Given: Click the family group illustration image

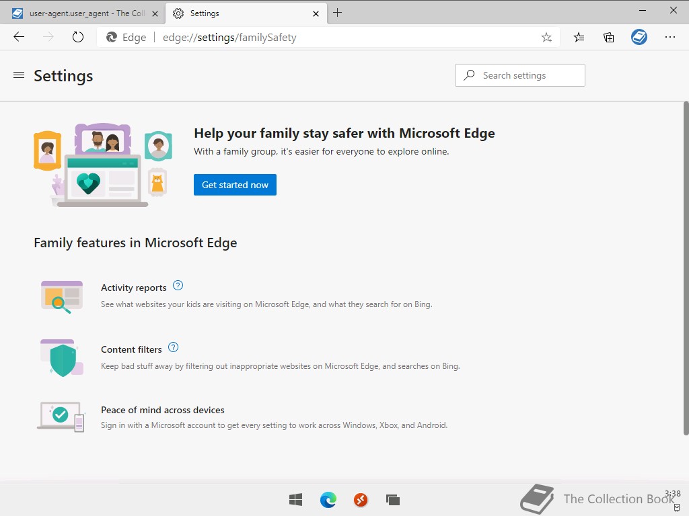Looking at the screenshot, I should pyautogui.click(x=103, y=165).
